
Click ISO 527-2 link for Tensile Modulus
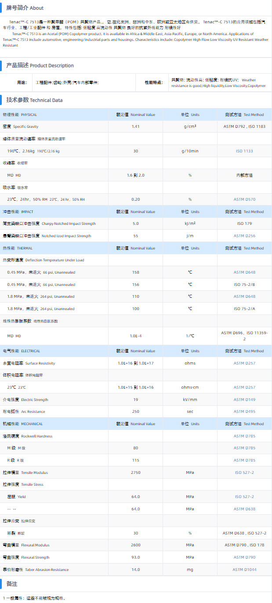click(244, 473)
